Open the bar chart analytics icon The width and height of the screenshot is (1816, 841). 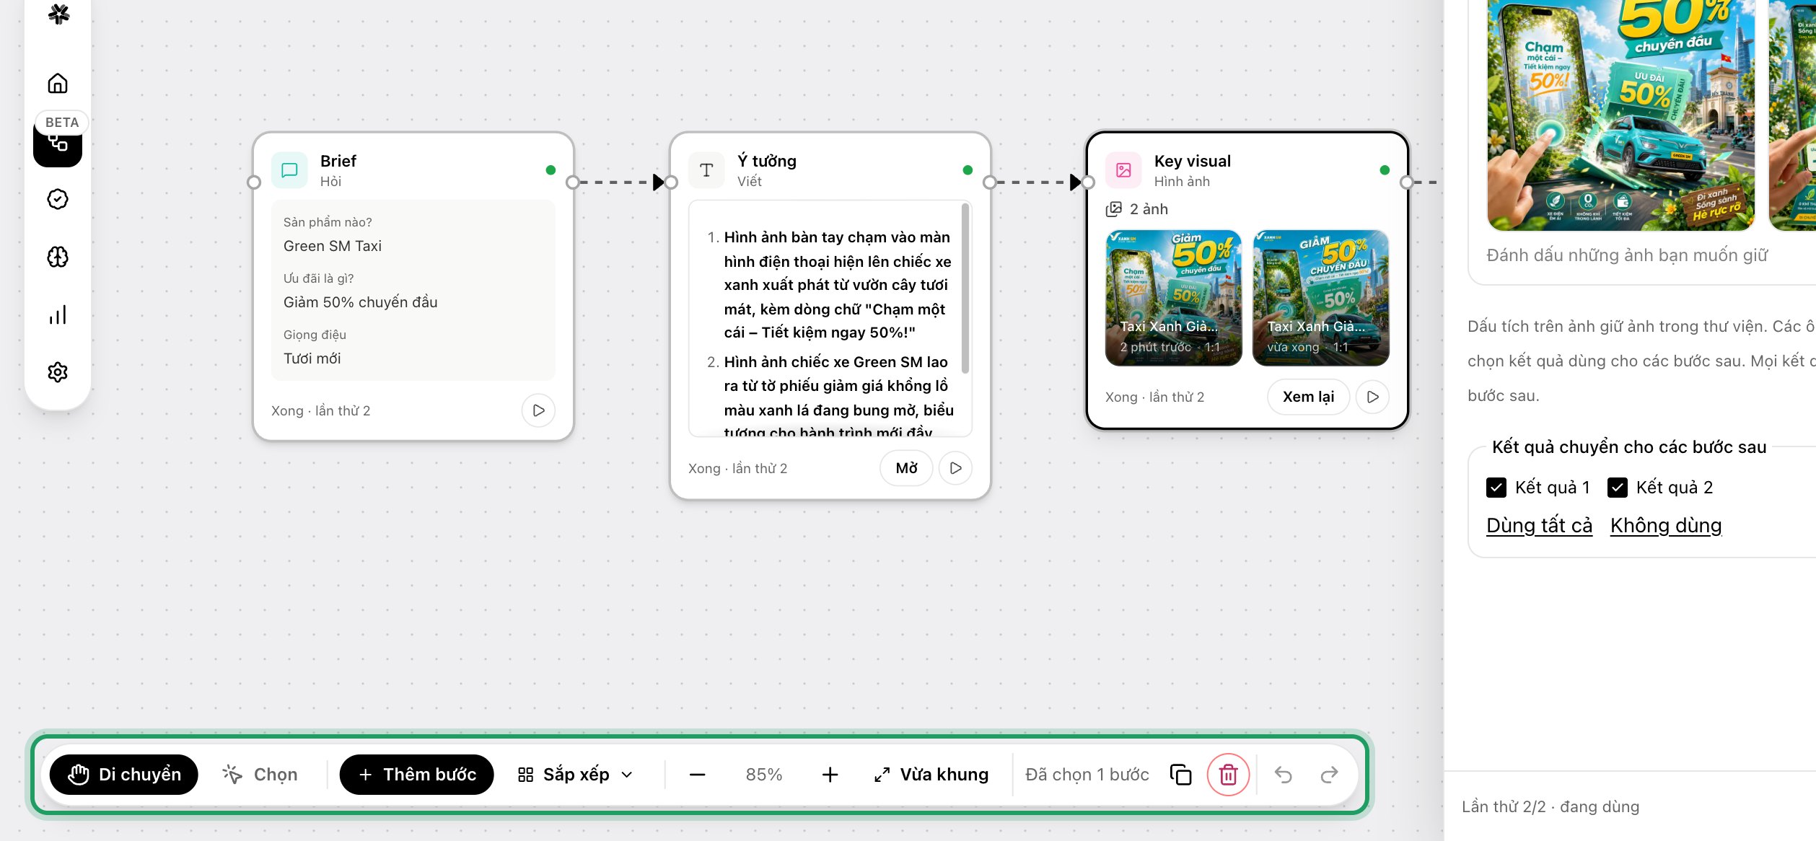pos(58,314)
